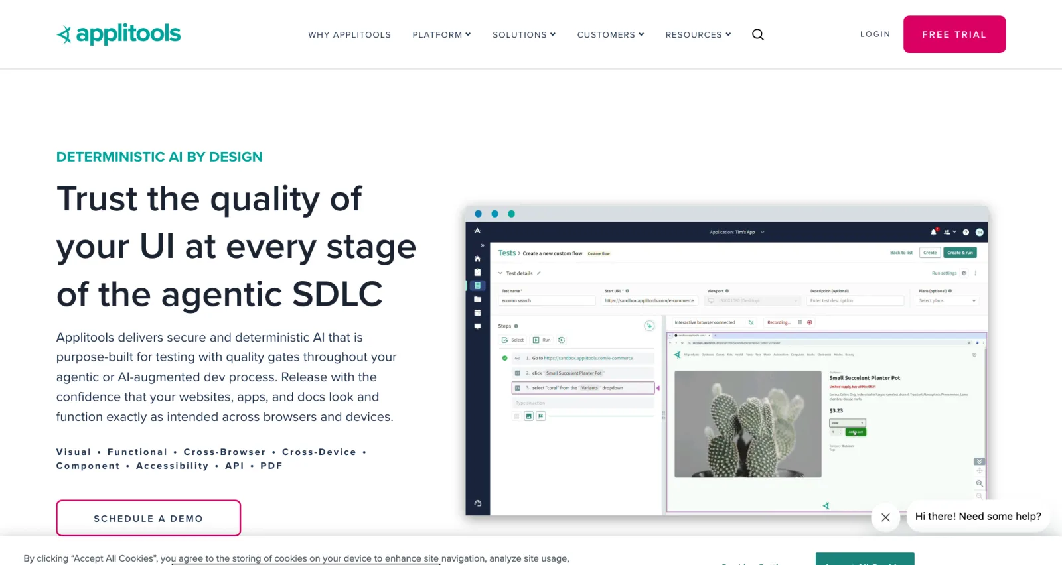The width and height of the screenshot is (1062, 565).
Task: Click the round AI sparkle icon by Steps
Action: (x=649, y=326)
